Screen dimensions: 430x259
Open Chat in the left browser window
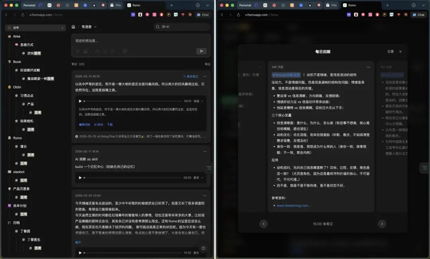(203, 15)
